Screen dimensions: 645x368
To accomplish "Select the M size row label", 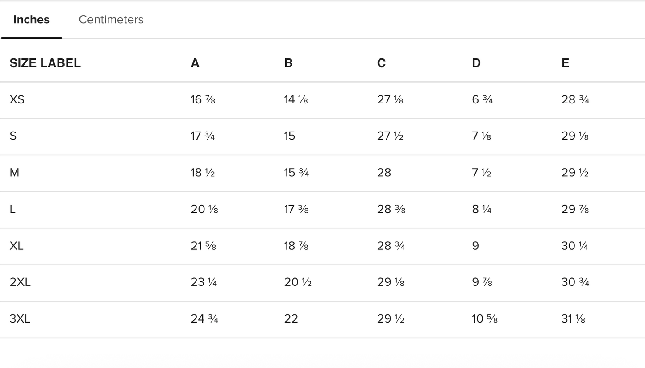I will [x=14, y=173].
